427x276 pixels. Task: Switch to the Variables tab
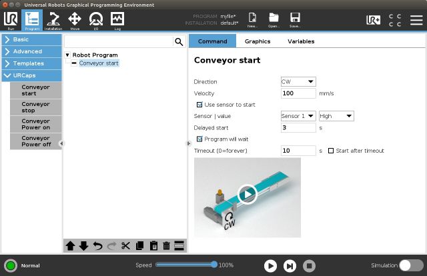[301, 41]
